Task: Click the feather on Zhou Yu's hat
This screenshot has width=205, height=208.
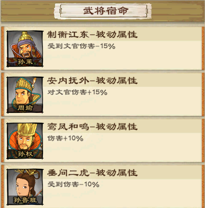Action: pyautogui.click(x=34, y=82)
